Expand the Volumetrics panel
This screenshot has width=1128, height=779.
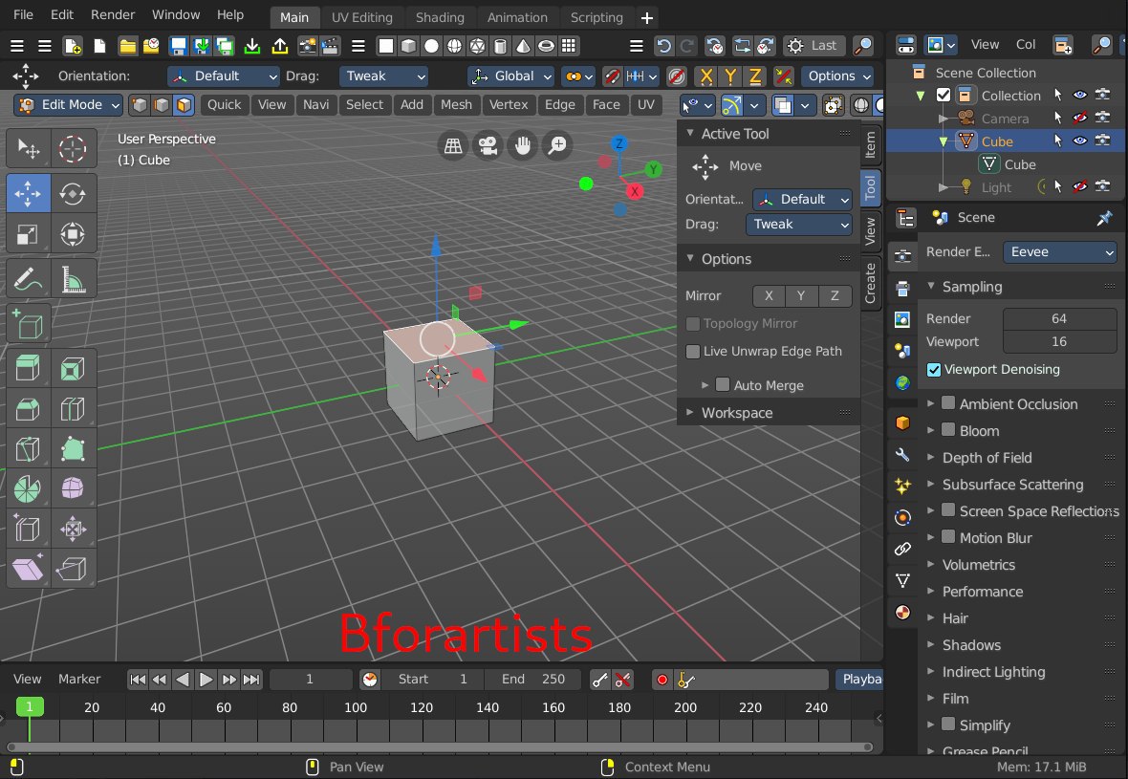tap(978, 565)
